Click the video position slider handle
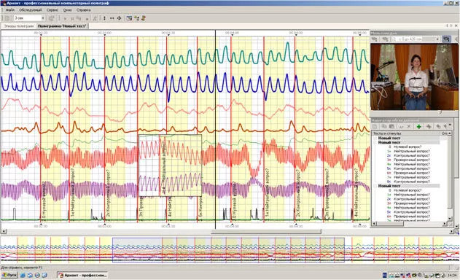Screen dimensions: 460x280 pos(440,112)
